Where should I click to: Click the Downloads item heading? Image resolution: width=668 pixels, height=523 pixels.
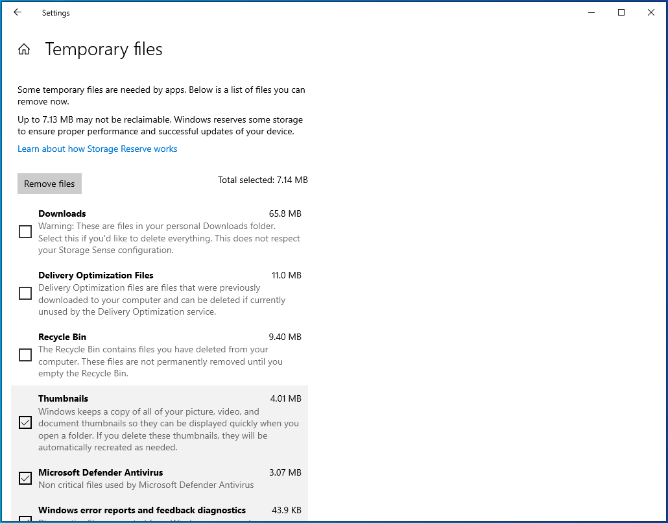[62, 213]
